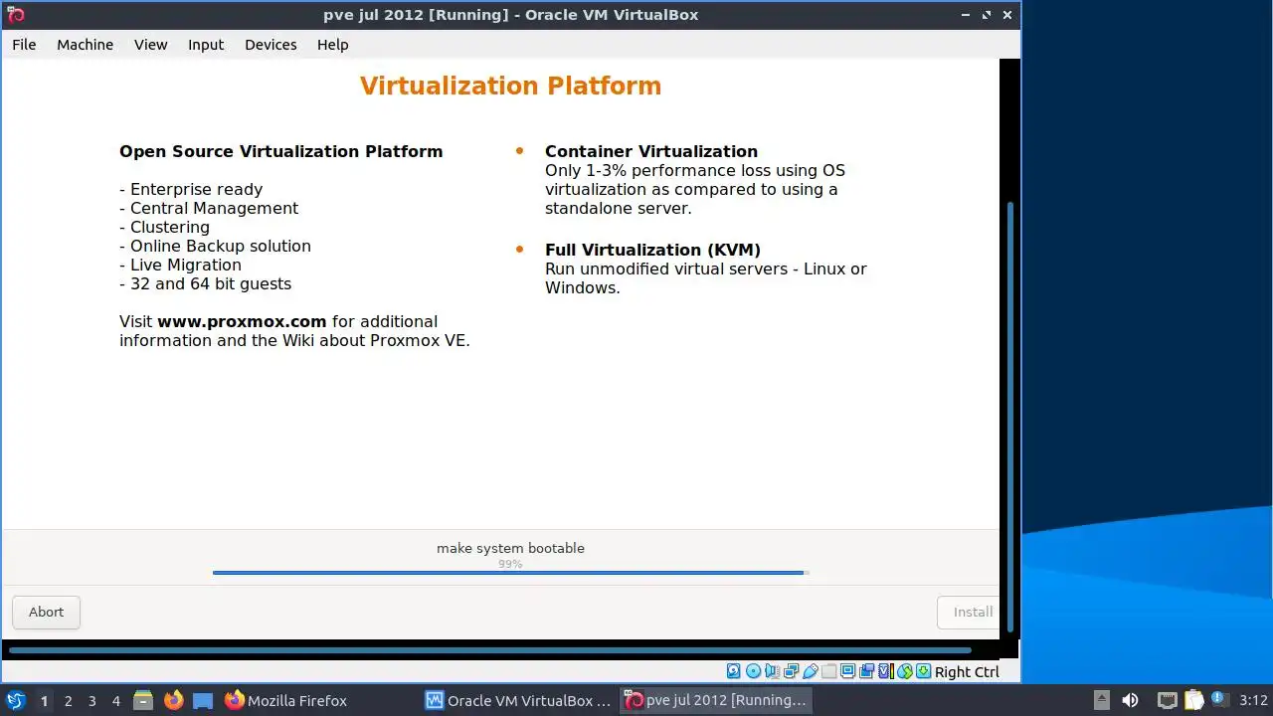Open the Input menu
This screenshot has width=1273, height=716.
(206, 45)
